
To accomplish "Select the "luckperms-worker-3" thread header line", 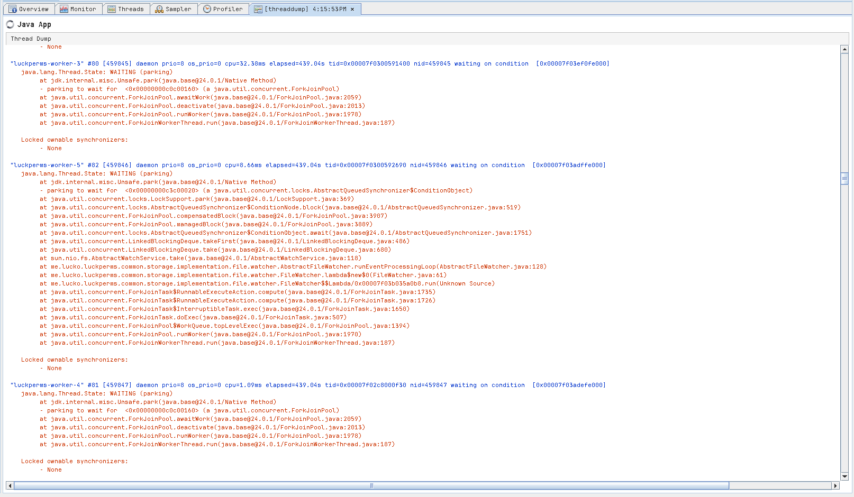I will click(310, 63).
